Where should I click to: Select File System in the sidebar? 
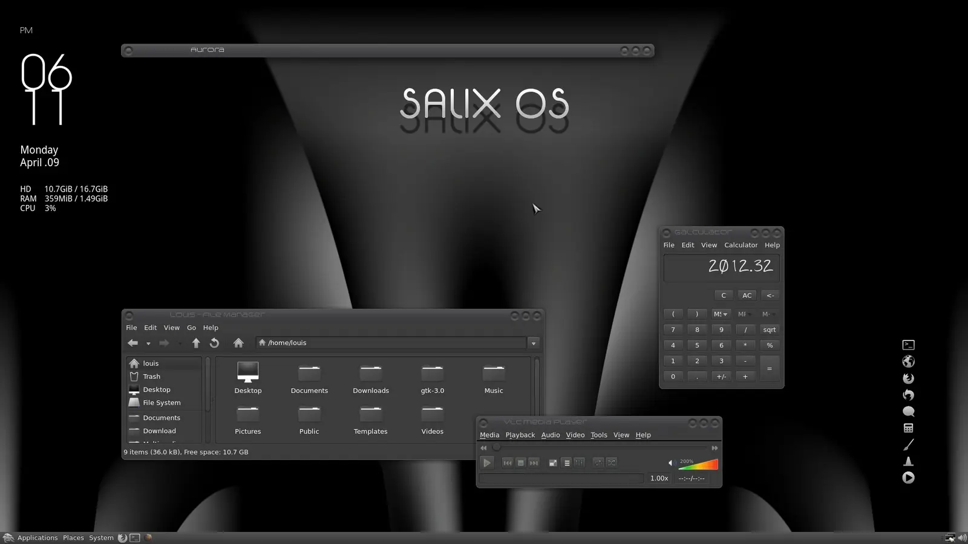pos(164,403)
